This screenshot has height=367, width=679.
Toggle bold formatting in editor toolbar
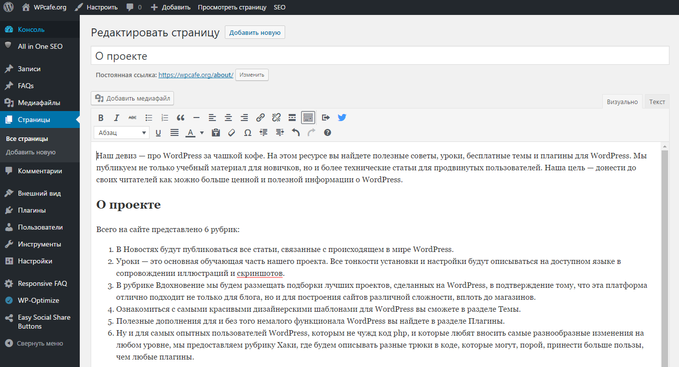(x=101, y=118)
